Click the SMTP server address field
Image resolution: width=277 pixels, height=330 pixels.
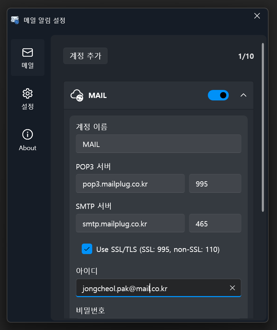pos(130,223)
